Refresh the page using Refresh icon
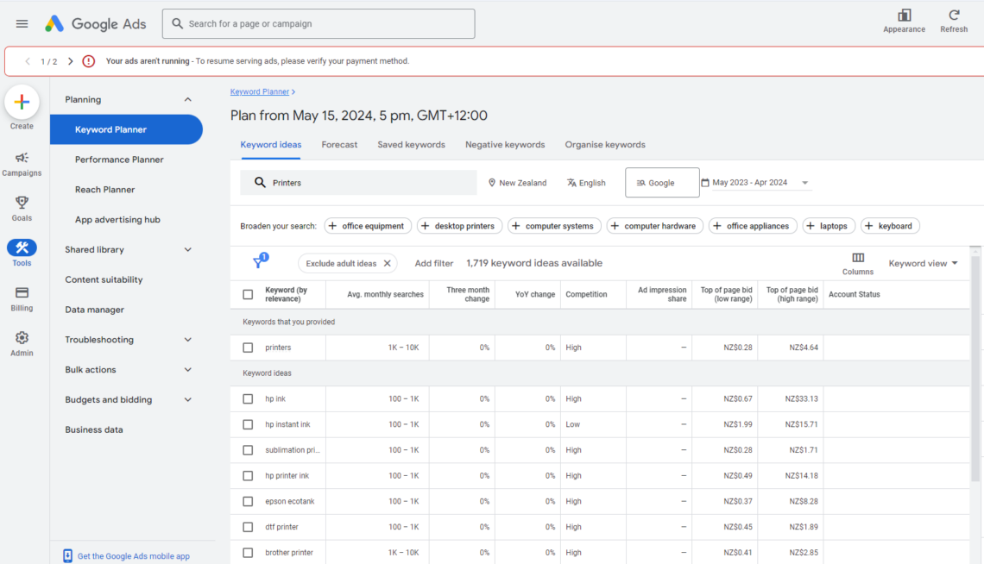The height and width of the screenshot is (564, 984). coord(953,16)
